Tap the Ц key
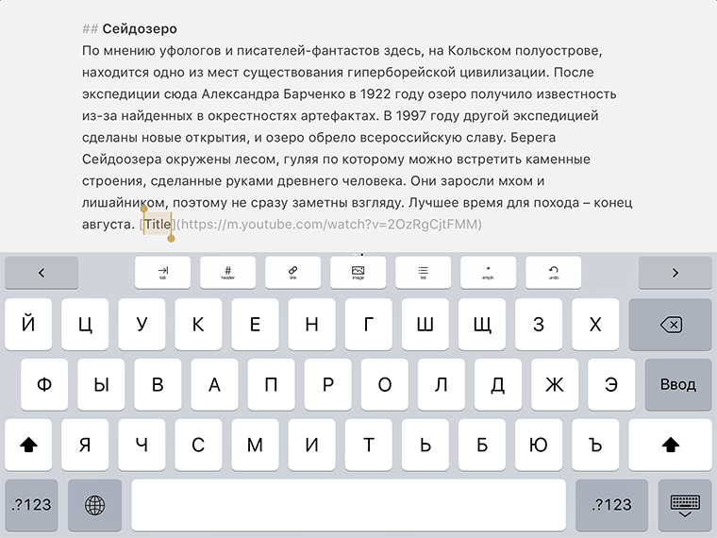This screenshot has height=538, width=717. [85, 325]
